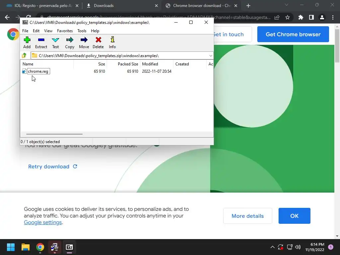Open the Chrome three-dot menu

(x=333, y=17)
